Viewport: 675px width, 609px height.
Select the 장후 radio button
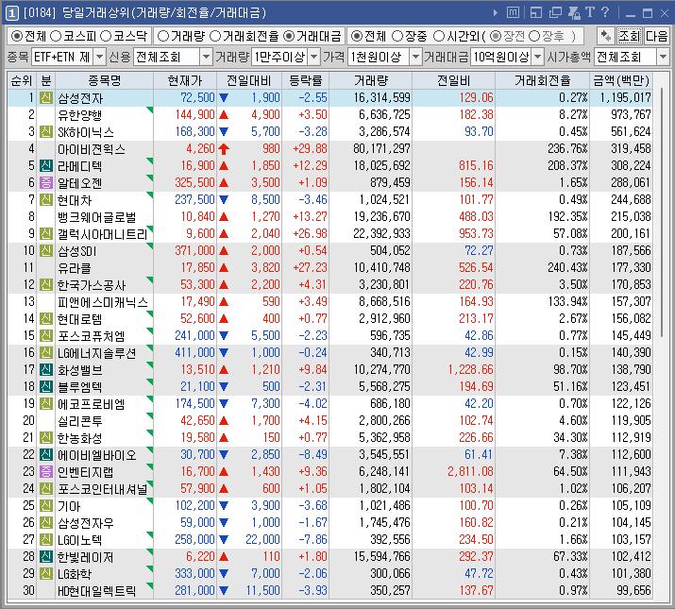click(534, 36)
